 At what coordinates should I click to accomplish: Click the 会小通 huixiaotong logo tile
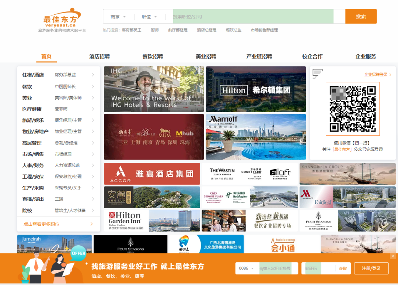pyautogui.click(x=282, y=244)
